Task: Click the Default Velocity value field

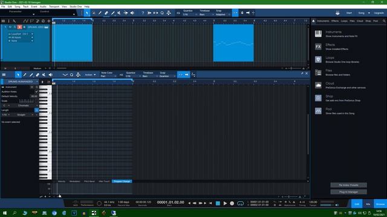Action: click(x=34, y=96)
